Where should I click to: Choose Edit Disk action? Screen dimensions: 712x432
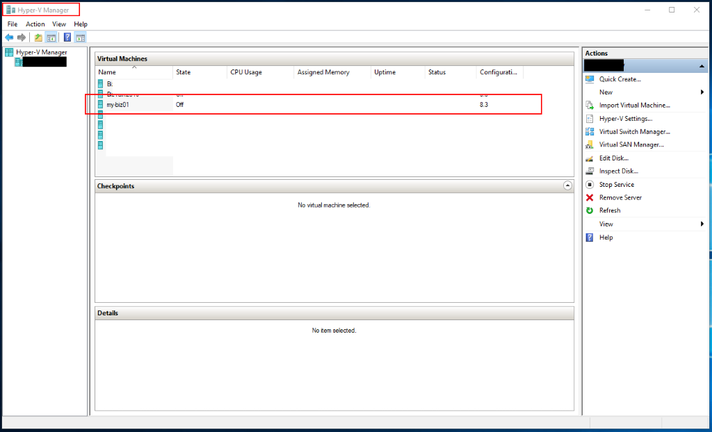coord(613,158)
